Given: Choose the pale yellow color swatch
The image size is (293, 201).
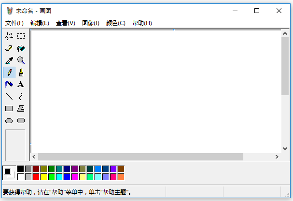Looking at the screenshot, I should [x=83, y=177].
